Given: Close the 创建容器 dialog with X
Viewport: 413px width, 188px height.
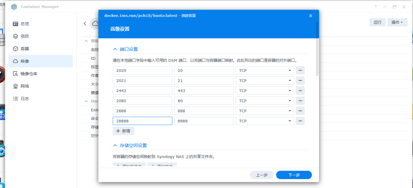Looking at the screenshot, I should pos(311,16).
